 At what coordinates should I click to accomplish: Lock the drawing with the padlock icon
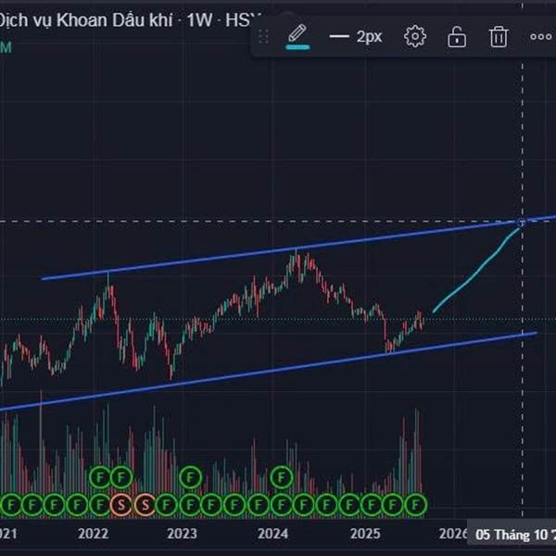(x=457, y=37)
